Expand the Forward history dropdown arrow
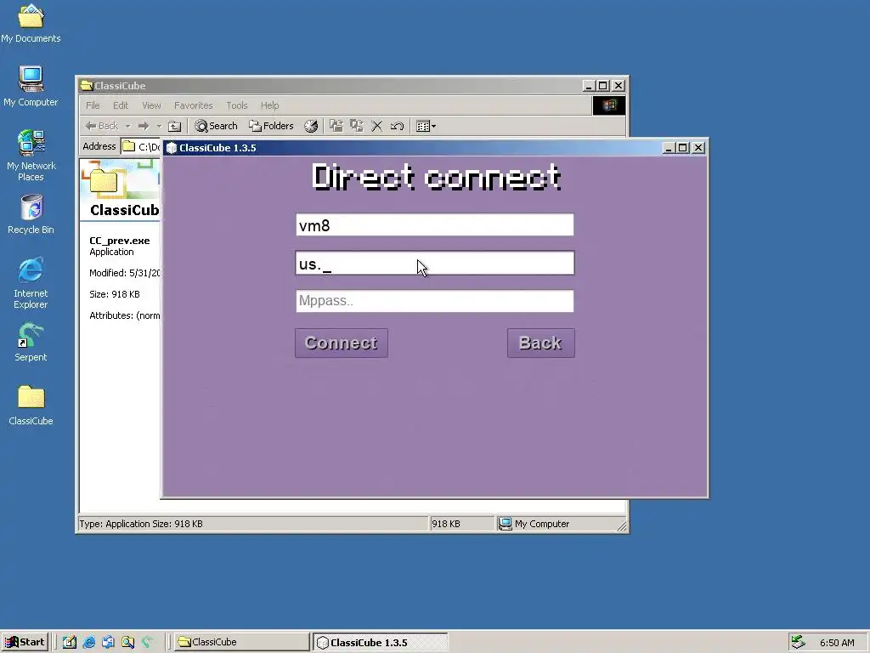Screen dimensions: 870x653 pyautogui.click(x=159, y=126)
